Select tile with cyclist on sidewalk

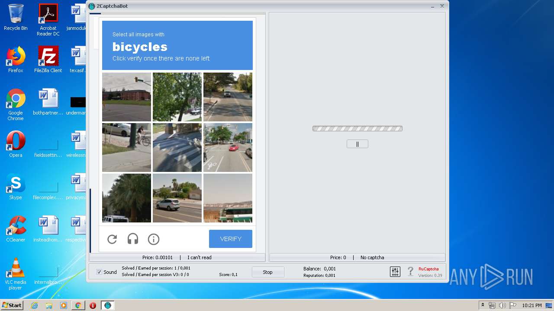126,147
